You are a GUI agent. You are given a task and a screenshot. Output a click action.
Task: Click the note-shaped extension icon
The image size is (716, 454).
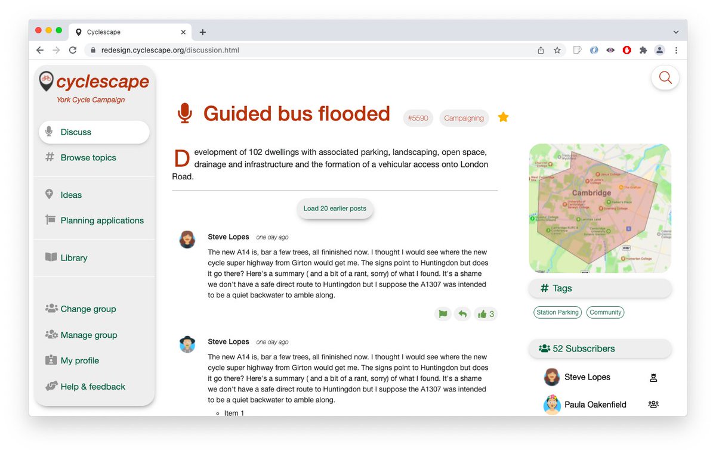coord(577,50)
